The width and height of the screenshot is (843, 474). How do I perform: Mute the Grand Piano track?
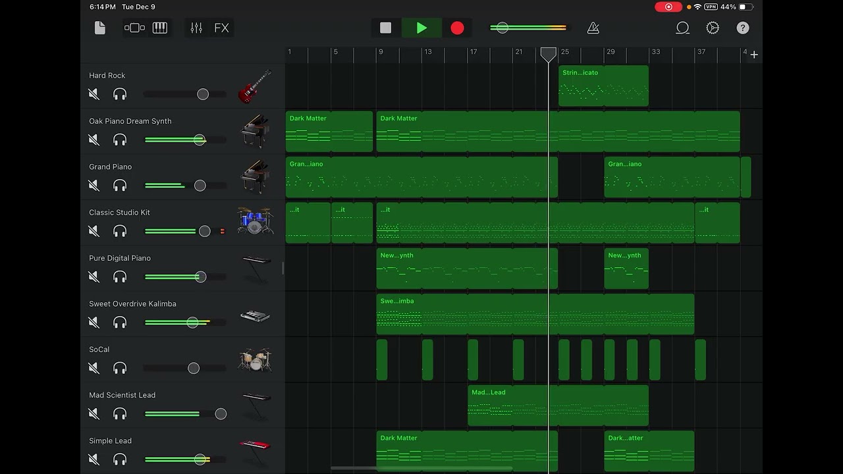click(x=94, y=186)
